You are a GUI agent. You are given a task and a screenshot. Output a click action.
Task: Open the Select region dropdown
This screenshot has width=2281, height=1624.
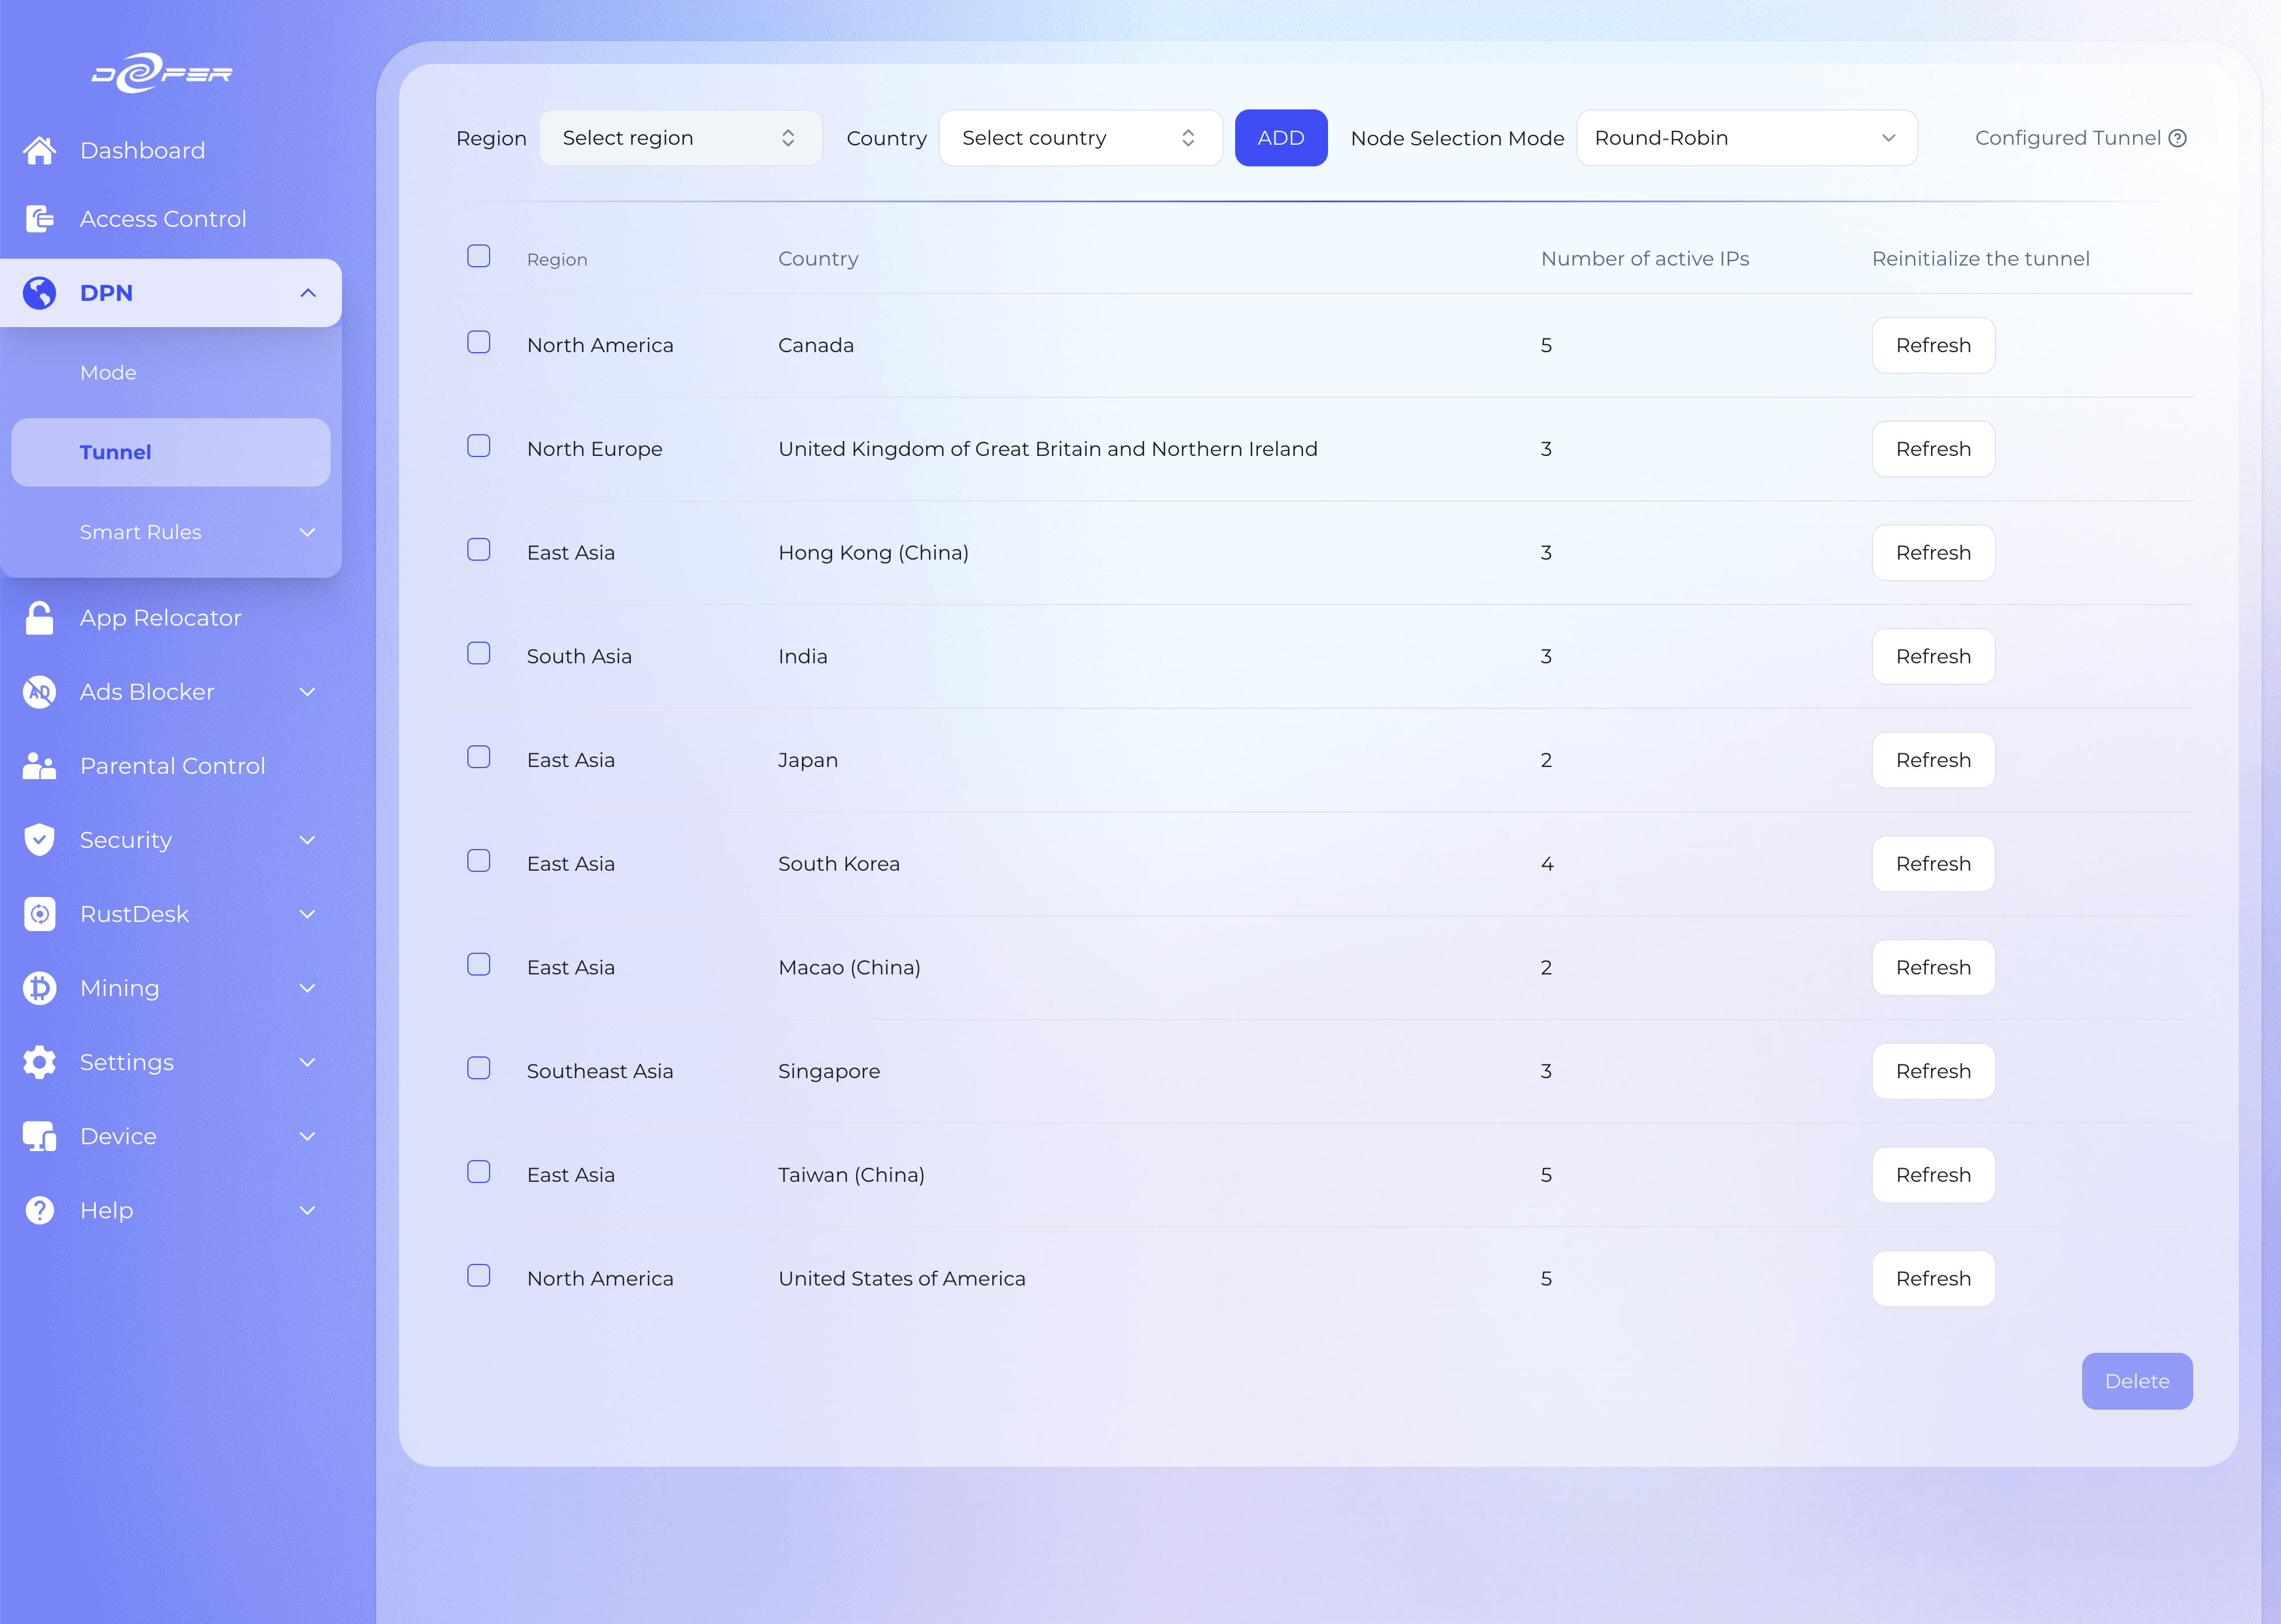click(680, 138)
